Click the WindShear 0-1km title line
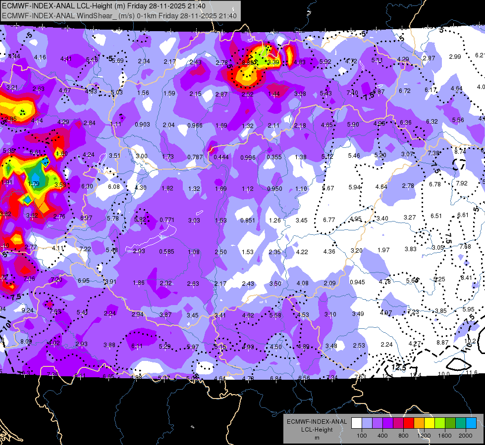Viewport: 485px width, 445px height. pyautogui.click(x=119, y=16)
